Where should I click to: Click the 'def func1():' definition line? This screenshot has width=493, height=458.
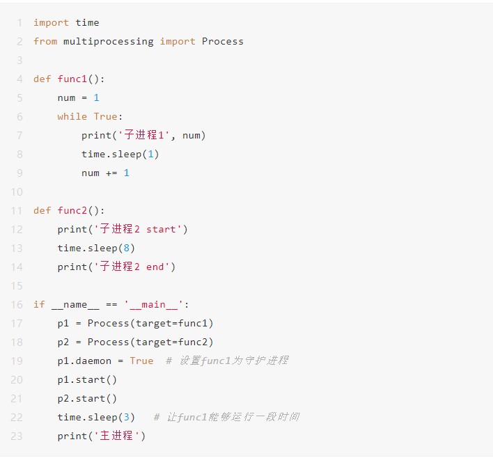click(69, 79)
